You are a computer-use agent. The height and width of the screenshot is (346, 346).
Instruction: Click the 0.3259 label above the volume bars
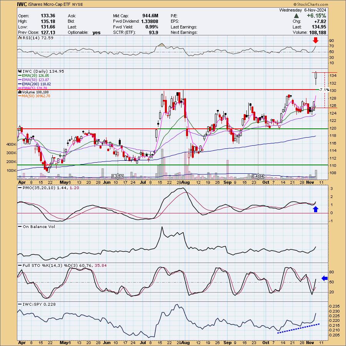(x=118, y=176)
